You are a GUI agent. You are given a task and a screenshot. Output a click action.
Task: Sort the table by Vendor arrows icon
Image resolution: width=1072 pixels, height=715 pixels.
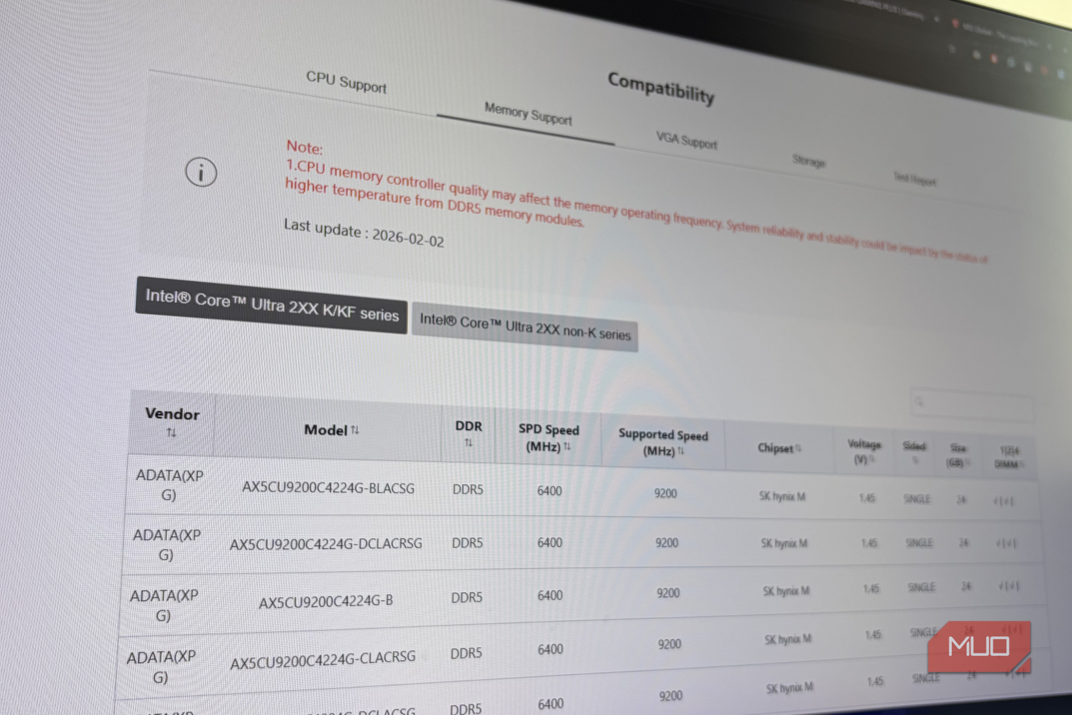pos(172,433)
